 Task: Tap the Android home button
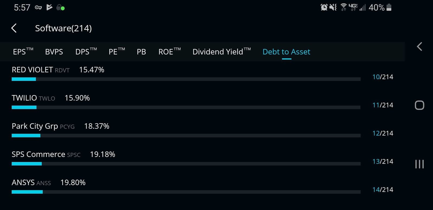click(419, 105)
